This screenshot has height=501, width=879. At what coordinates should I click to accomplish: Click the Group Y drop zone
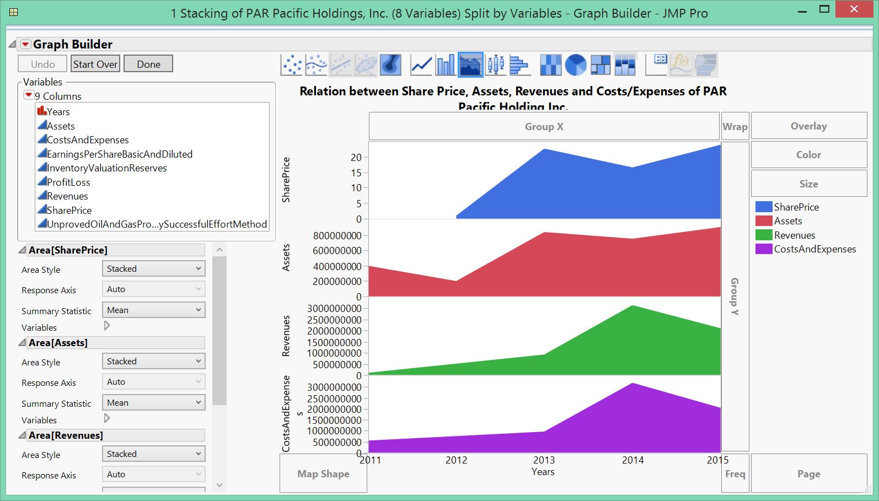point(735,297)
